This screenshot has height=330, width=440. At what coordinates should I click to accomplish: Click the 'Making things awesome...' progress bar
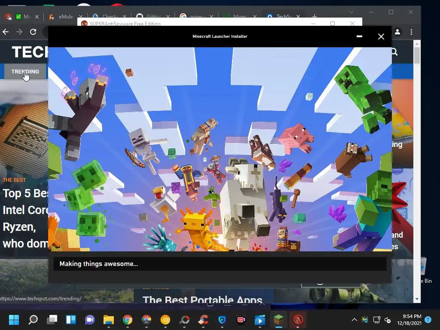pos(220,264)
